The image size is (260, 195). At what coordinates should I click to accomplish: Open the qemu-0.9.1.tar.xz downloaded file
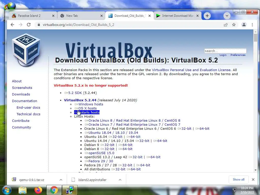(31, 180)
